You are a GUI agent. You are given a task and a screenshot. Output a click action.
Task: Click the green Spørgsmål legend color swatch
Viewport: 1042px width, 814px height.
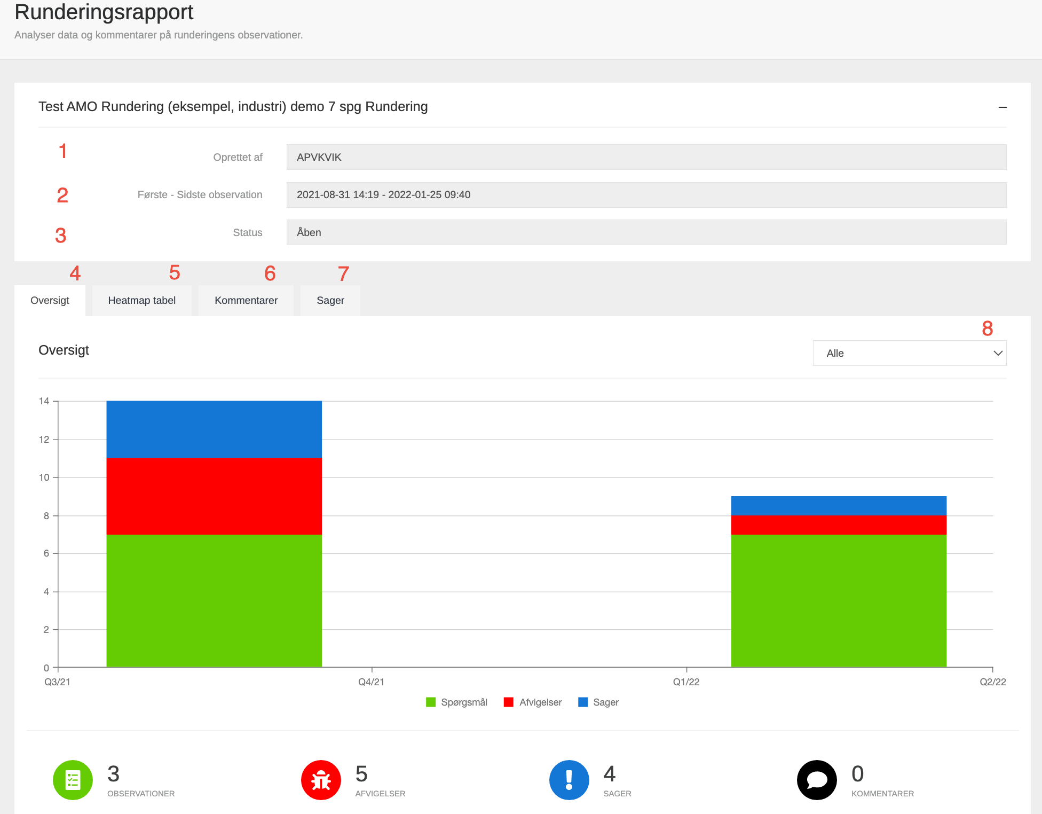point(431,702)
